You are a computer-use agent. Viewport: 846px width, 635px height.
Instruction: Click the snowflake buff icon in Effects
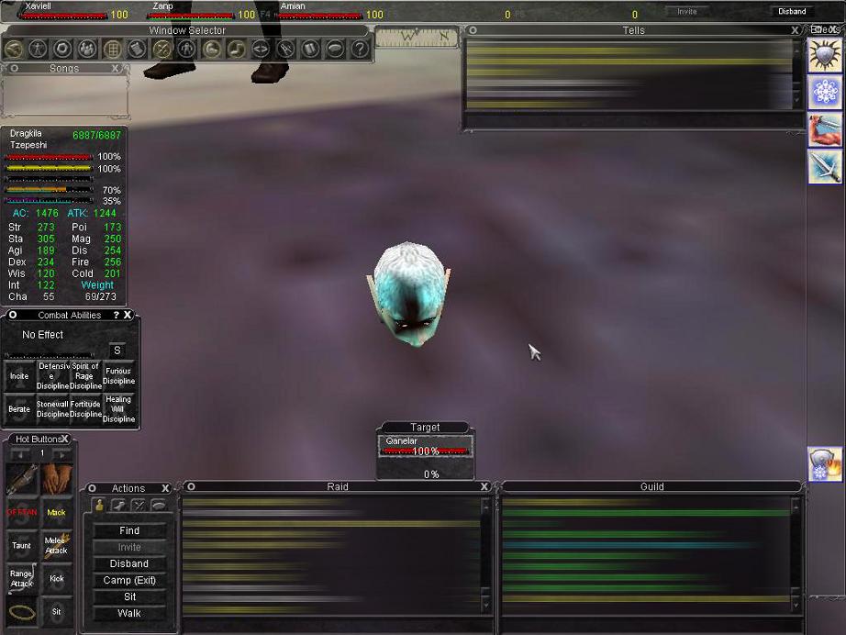pos(824,94)
